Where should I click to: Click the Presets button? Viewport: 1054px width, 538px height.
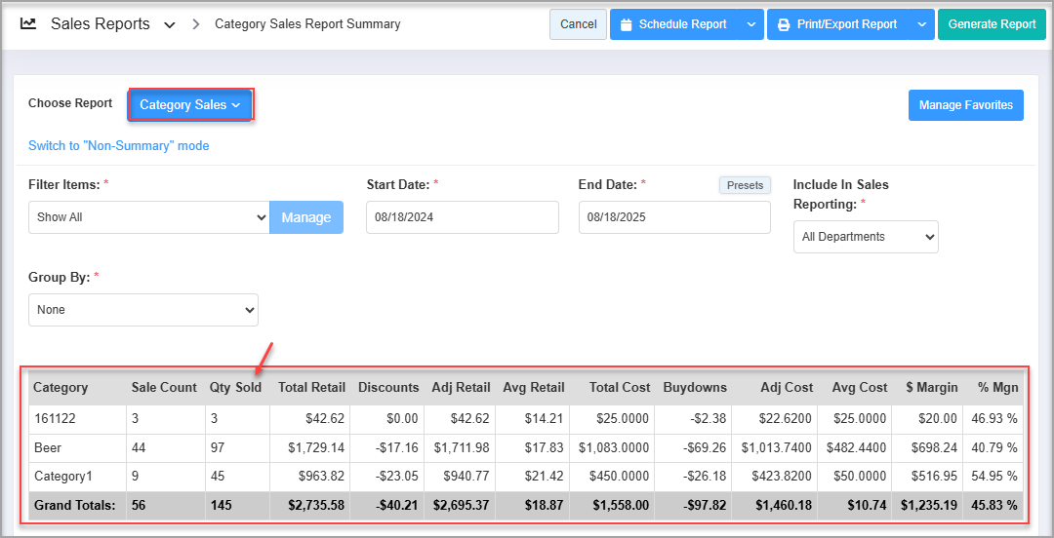745,185
